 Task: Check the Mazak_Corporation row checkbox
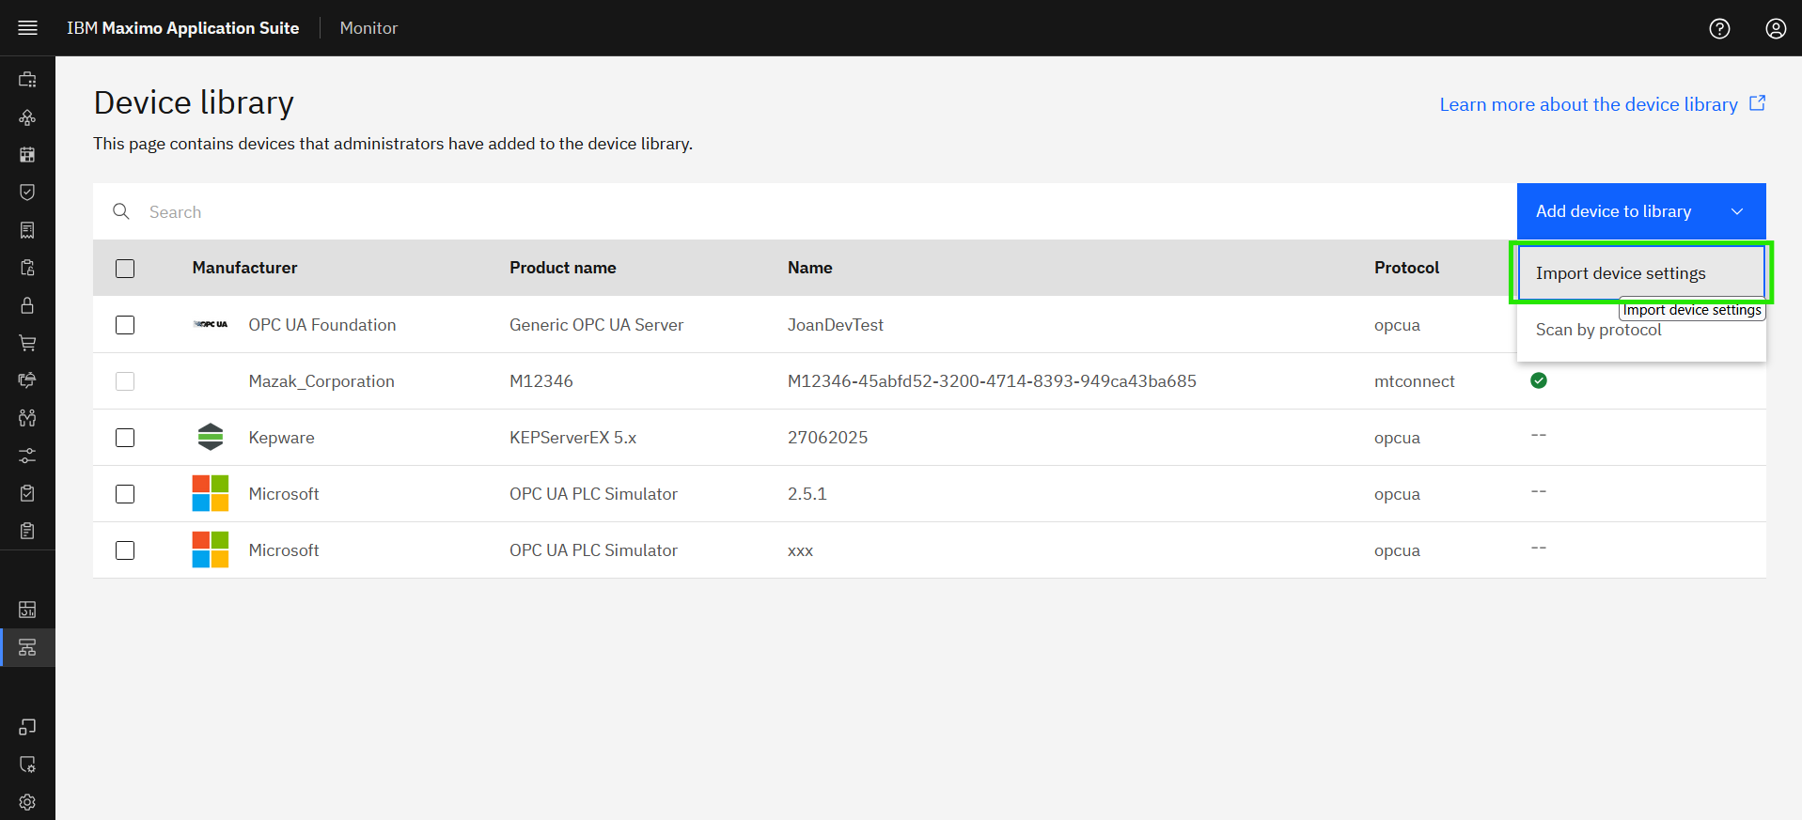click(x=125, y=381)
